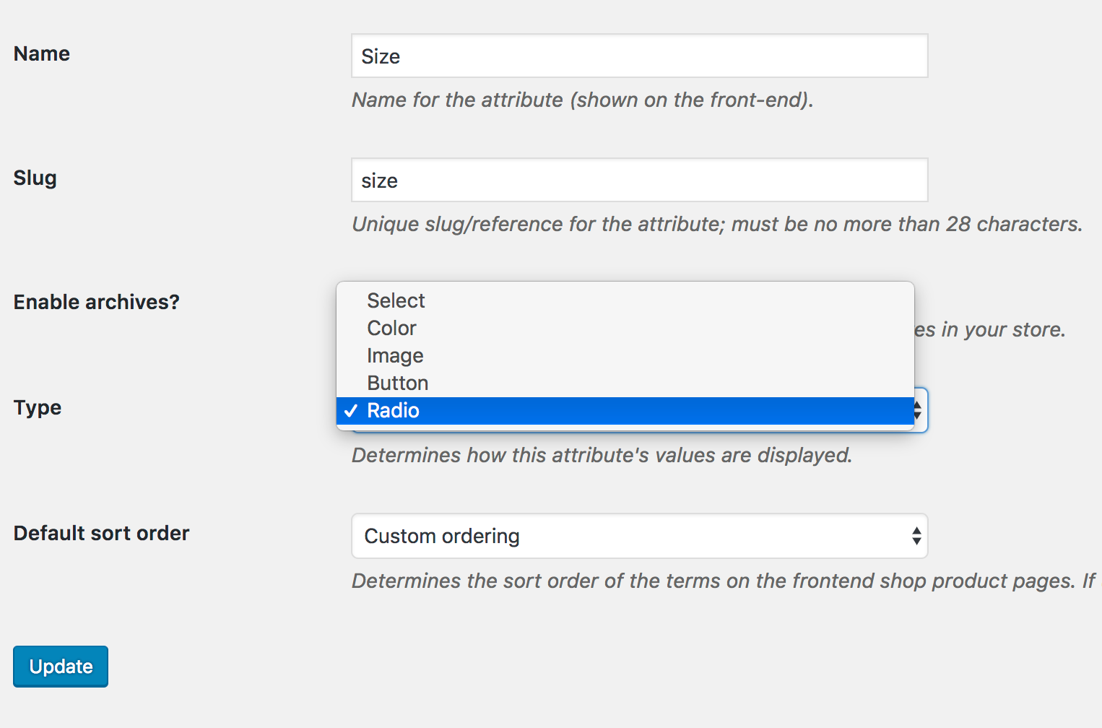Viewport: 1102px width, 728px height.
Task: Open the Default sort order dropdown
Action: tap(638, 536)
